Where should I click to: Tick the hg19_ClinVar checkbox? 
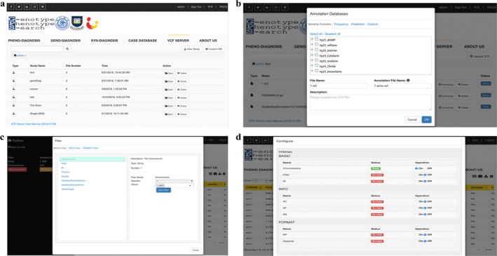coord(317,66)
